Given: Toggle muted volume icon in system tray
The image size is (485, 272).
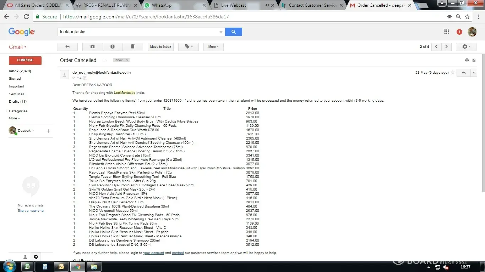Looking at the screenshot, I should (447, 267).
